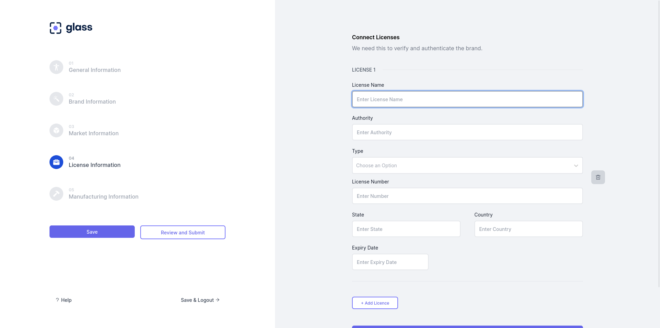The image size is (660, 328).
Task: Open Manufacturing Information step
Action: [103, 197]
